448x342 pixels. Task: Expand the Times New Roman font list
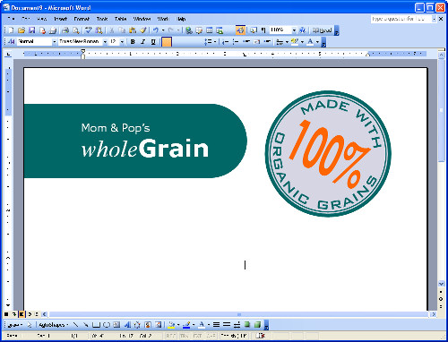[105, 42]
